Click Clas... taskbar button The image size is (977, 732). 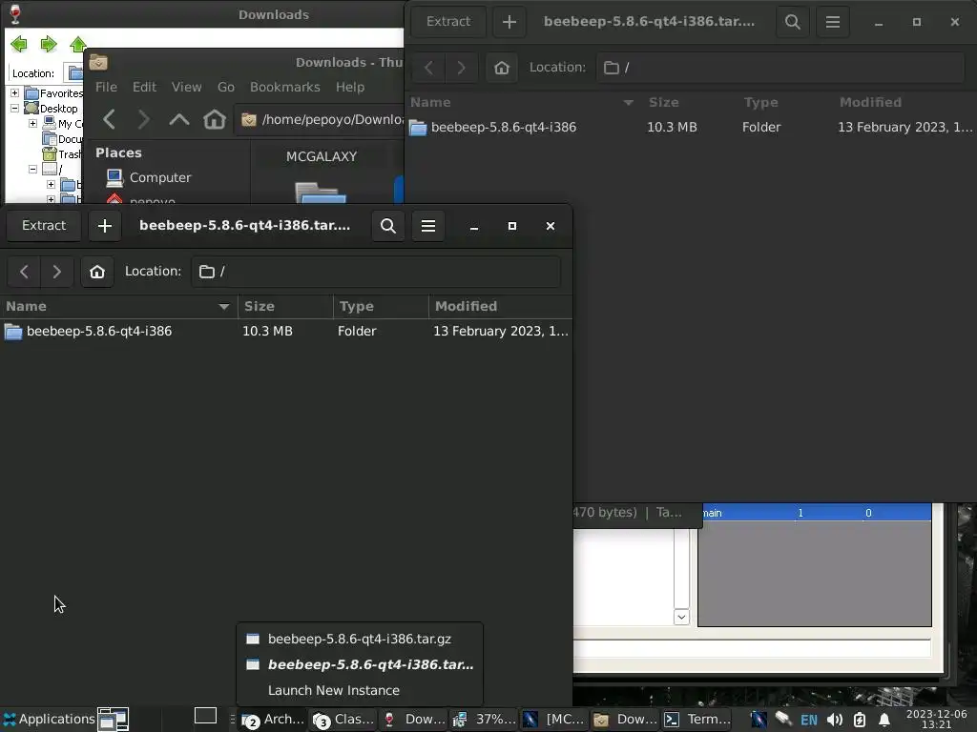coord(343,719)
